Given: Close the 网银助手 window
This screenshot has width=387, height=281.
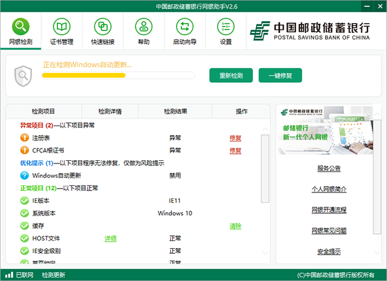Looking at the screenshot, I should point(380,6).
